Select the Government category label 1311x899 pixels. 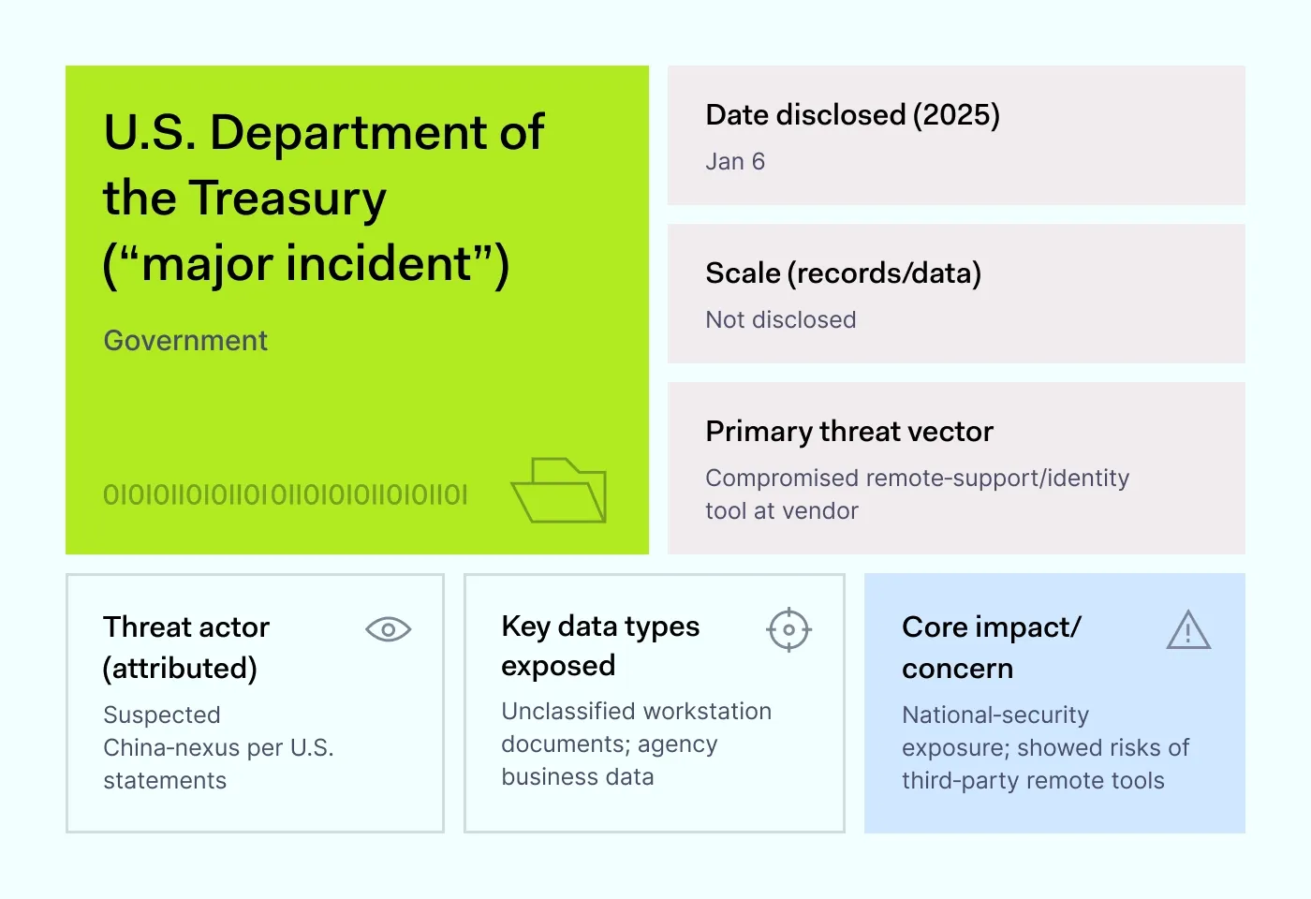pyautogui.click(x=185, y=340)
